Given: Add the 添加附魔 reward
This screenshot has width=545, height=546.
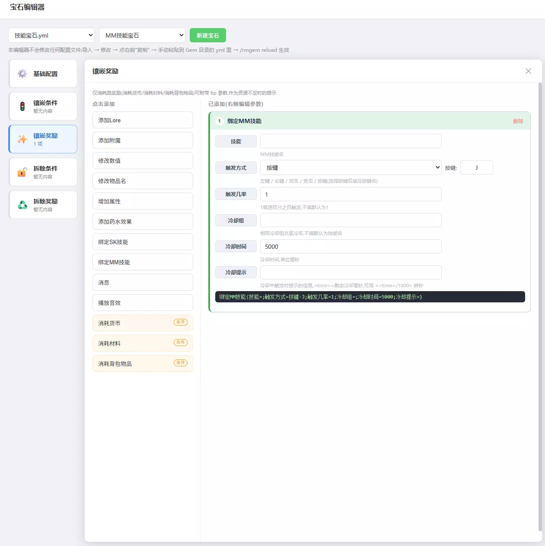Looking at the screenshot, I should click(x=143, y=140).
